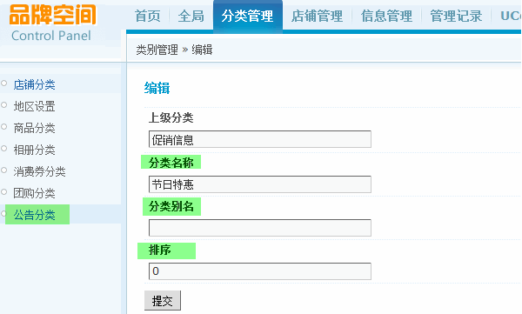Select 团购分类 in the sidebar
Screen dimensions: 522x314
(x=34, y=193)
